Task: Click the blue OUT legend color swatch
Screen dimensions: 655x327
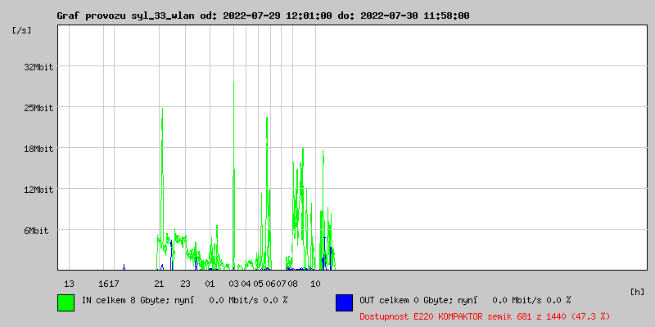Action: coord(344,302)
